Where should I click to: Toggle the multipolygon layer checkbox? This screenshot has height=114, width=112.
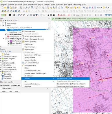click(x=6, y=36)
